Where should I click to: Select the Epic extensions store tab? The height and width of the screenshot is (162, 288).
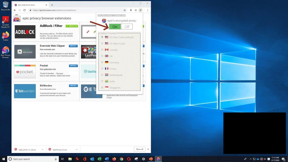pos(31,5)
